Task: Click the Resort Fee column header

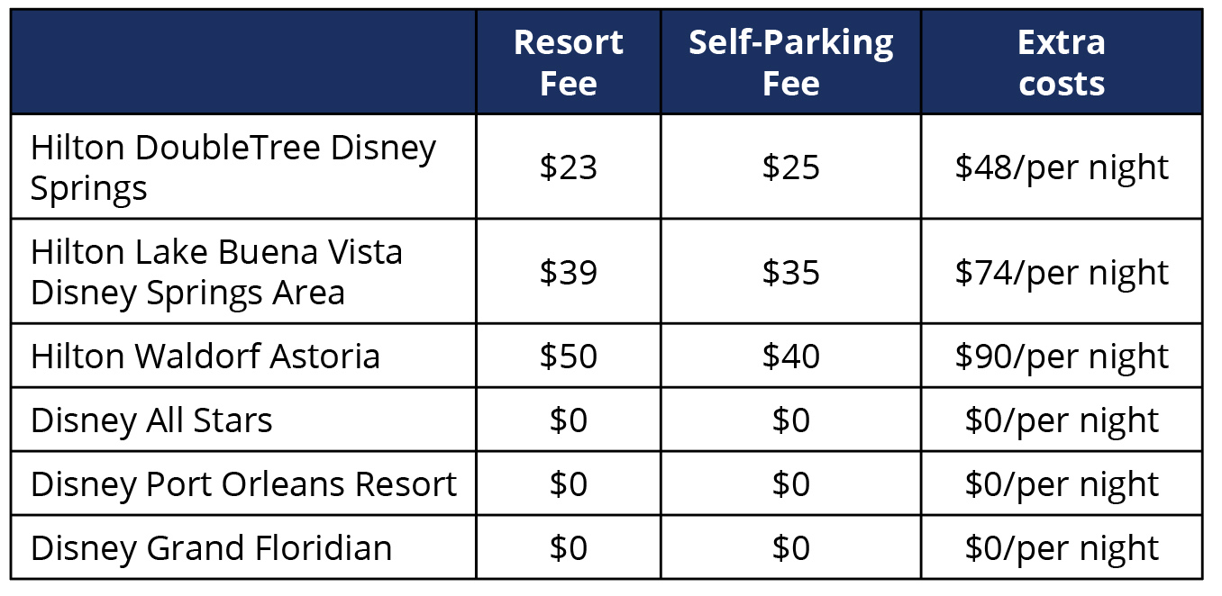Action: (x=569, y=62)
